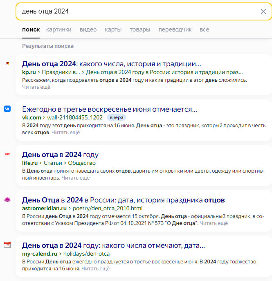The height and width of the screenshot is (281, 272).
Task: Click 'День отца в 2024 году в России' breadcrumb
Action: (164, 72)
